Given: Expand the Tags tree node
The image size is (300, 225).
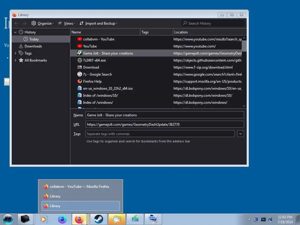Looking at the screenshot, I should (x=15, y=53).
